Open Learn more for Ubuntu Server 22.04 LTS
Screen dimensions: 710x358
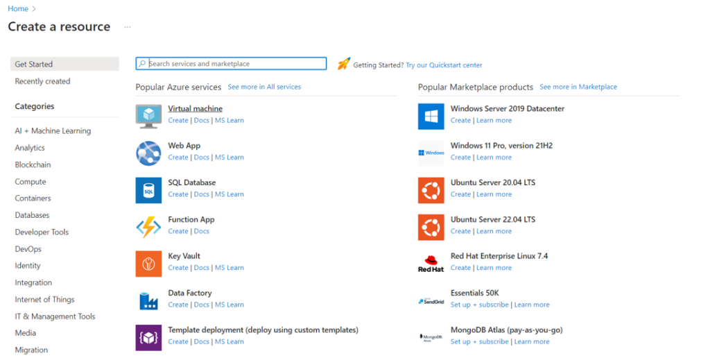(494, 231)
